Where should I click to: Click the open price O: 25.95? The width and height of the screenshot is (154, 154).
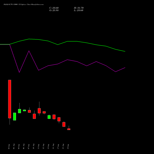pyautogui.click(x=54, y=10)
